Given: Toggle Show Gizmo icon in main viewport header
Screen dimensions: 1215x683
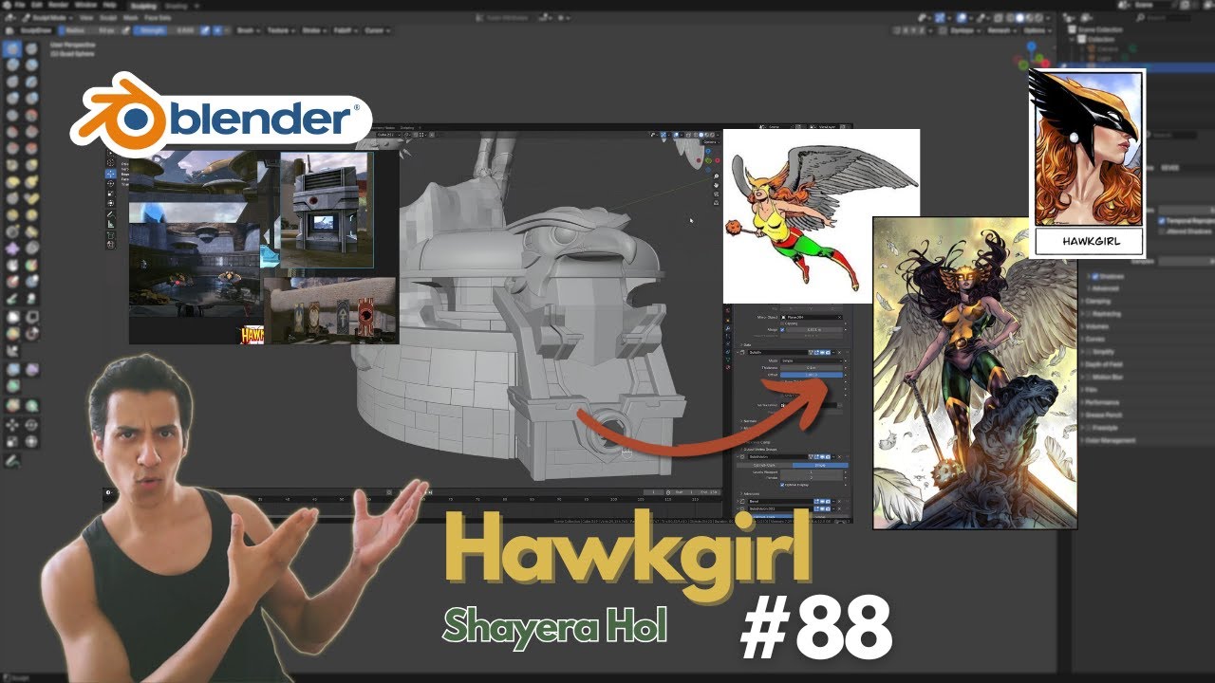Looking at the screenshot, I should [x=940, y=18].
